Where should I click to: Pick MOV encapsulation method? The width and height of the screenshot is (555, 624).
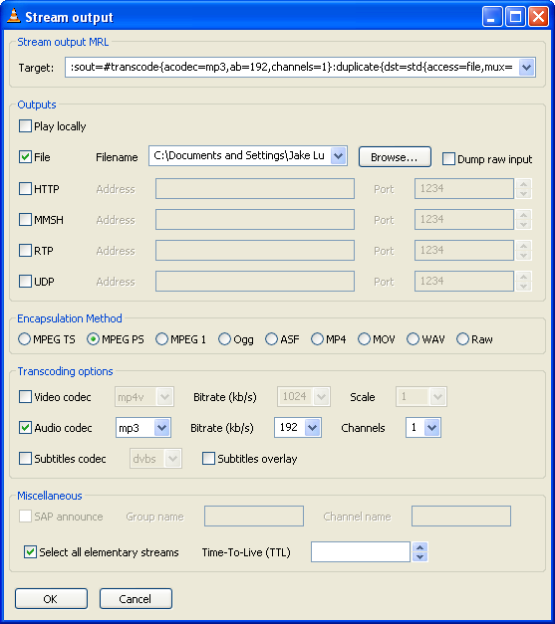[364, 339]
